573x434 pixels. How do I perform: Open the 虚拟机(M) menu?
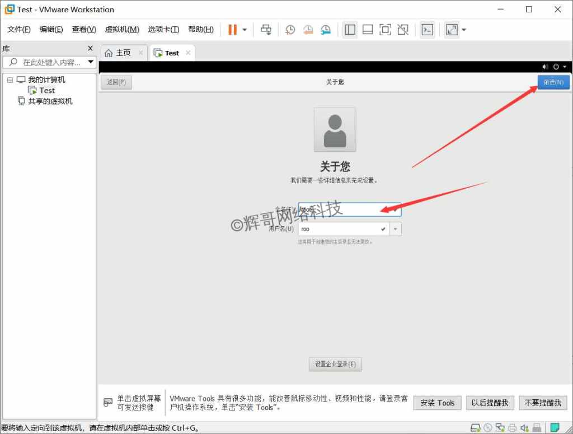[x=122, y=29]
